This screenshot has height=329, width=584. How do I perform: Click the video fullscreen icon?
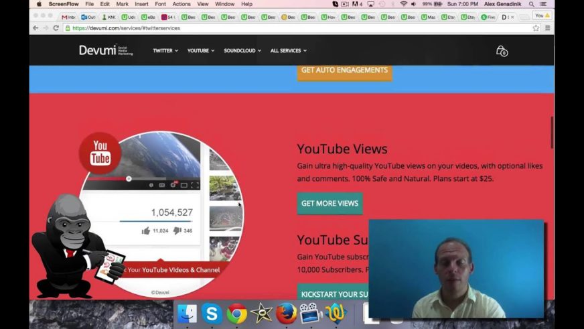tap(195, 185)
